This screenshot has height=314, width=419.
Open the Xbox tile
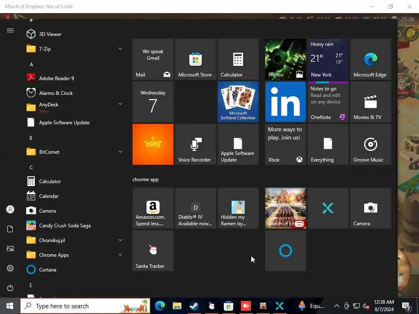285,144
